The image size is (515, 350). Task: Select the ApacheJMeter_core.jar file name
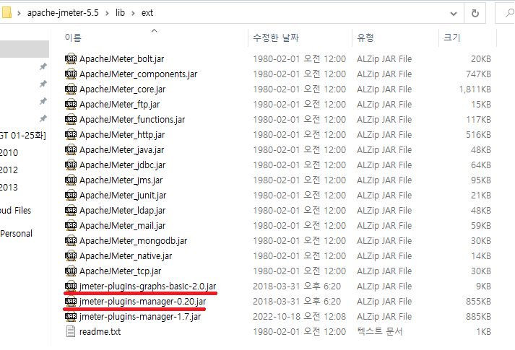click(123, 89)
